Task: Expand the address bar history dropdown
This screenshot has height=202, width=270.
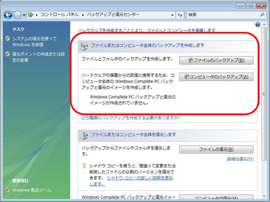Action: pos(172,15)
